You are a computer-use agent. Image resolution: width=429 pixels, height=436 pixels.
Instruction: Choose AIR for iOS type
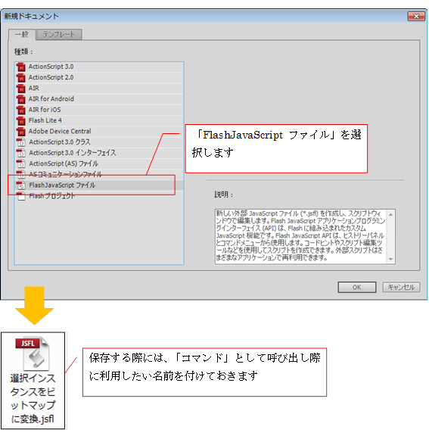tap(99, 110)
